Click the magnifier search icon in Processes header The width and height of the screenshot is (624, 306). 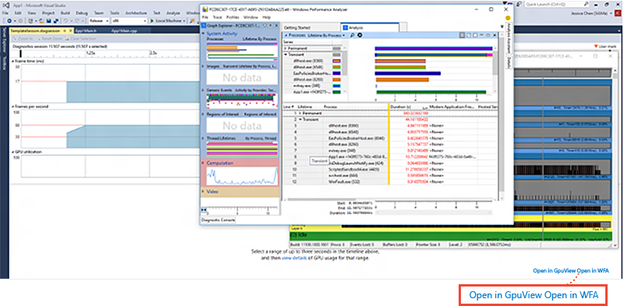[352, 35]
